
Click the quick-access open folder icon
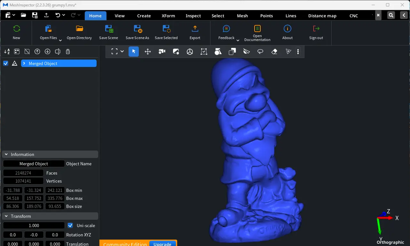23,15
